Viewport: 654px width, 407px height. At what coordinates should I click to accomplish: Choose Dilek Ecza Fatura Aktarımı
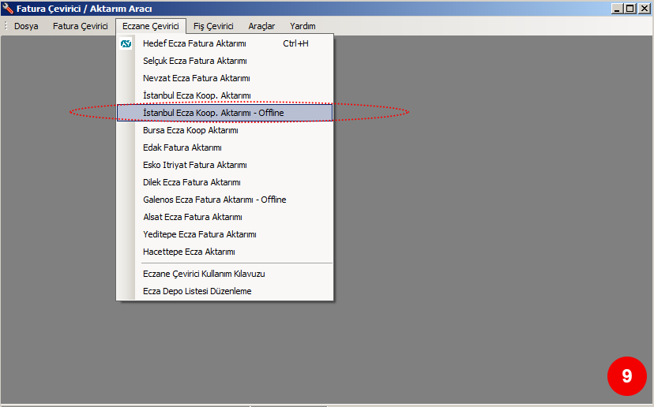point(225,182)
